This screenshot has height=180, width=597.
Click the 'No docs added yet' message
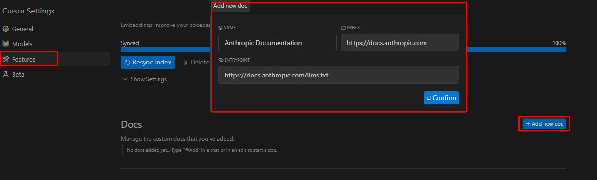pyautogui.click(x=201, y=150)
